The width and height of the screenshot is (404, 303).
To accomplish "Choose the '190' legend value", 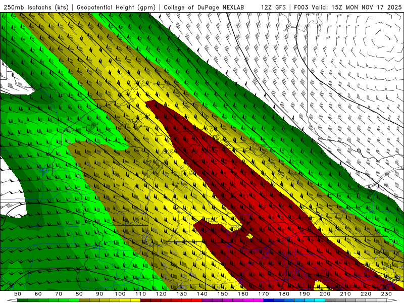I will [305, 294].
